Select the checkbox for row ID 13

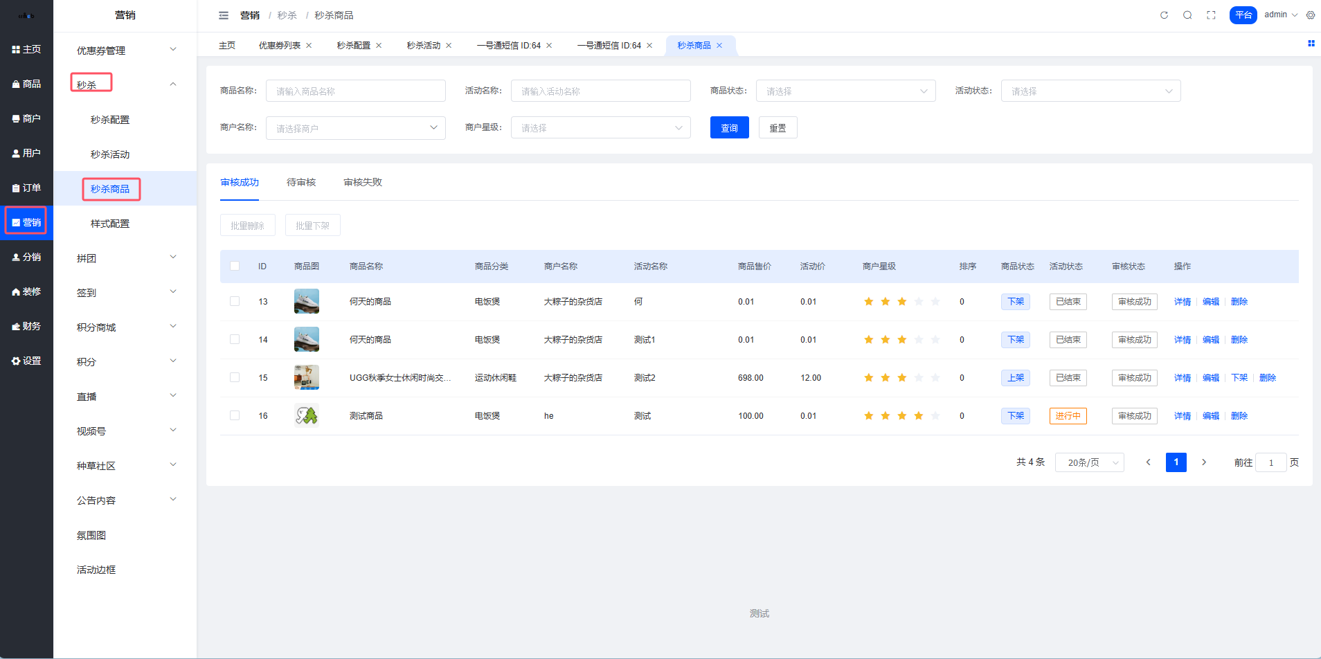coord(235,302)
